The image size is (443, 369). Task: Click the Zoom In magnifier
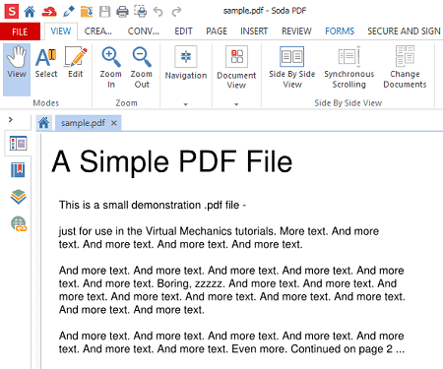click(111, 68)
